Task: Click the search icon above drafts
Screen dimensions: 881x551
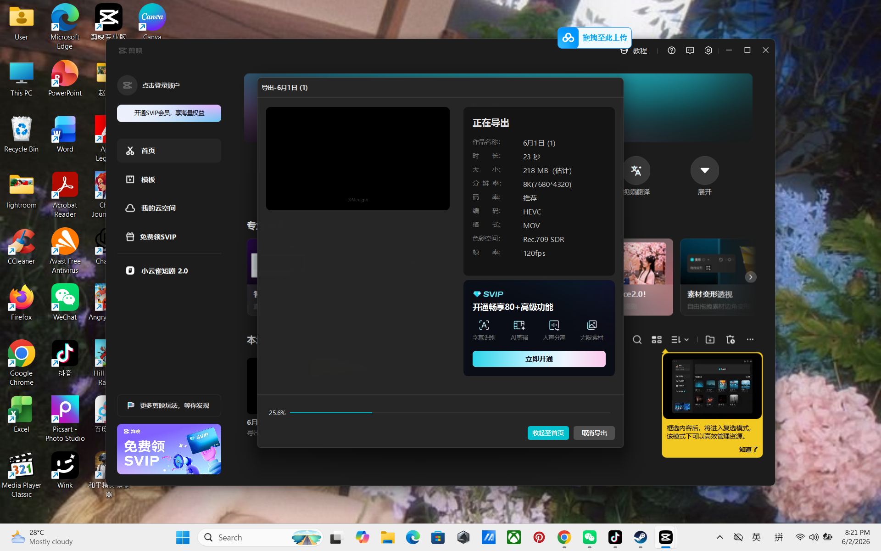Action: (x=637, y=340)
